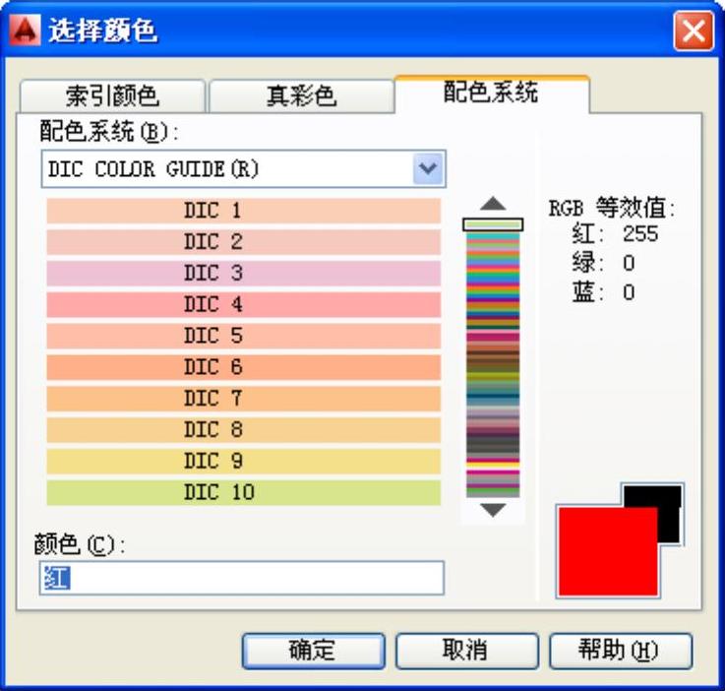Pick the DIC 6 color row
The image size is (725, 691).
pyautogui.click(x=244, y=367)
